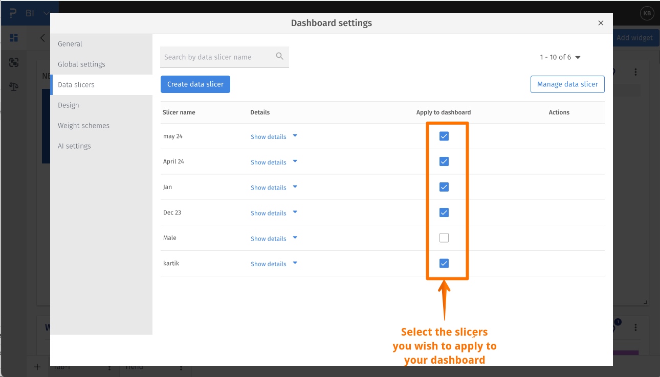
Task: Disable the kartik slicer checkbox
Action: (444, 263)
